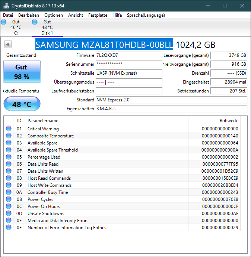Click the 1024,2 GB capacity text
The width and height of the screenshot is (251, 257).
[x=196, y=45]
